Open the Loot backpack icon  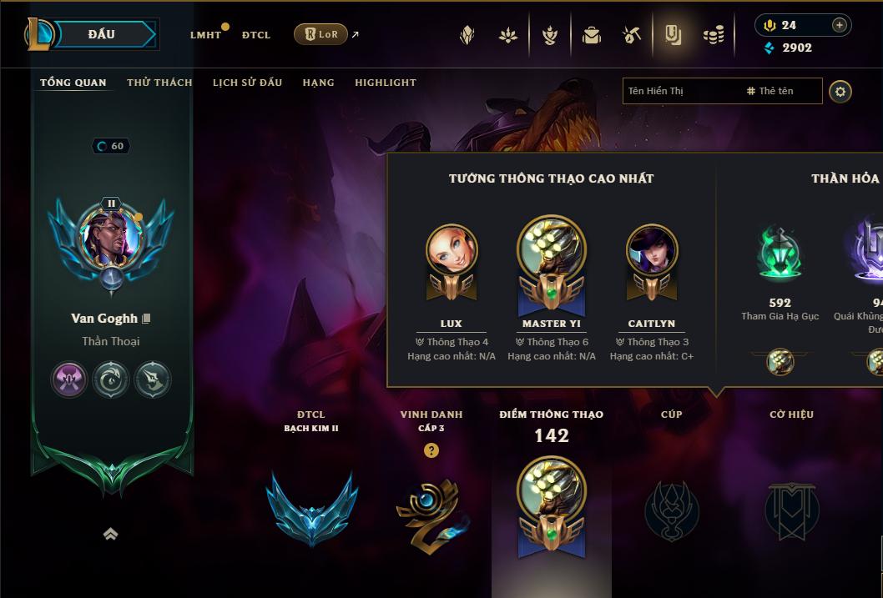pos(591,35)
